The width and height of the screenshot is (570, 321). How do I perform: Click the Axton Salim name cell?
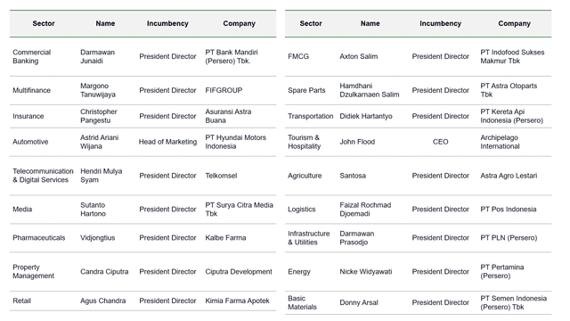click(358, 56)
